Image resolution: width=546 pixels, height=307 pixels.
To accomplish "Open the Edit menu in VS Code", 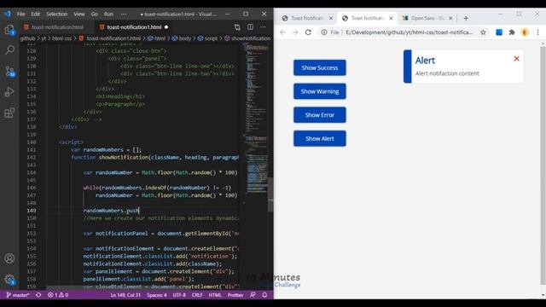I will [x=36, y=14].
